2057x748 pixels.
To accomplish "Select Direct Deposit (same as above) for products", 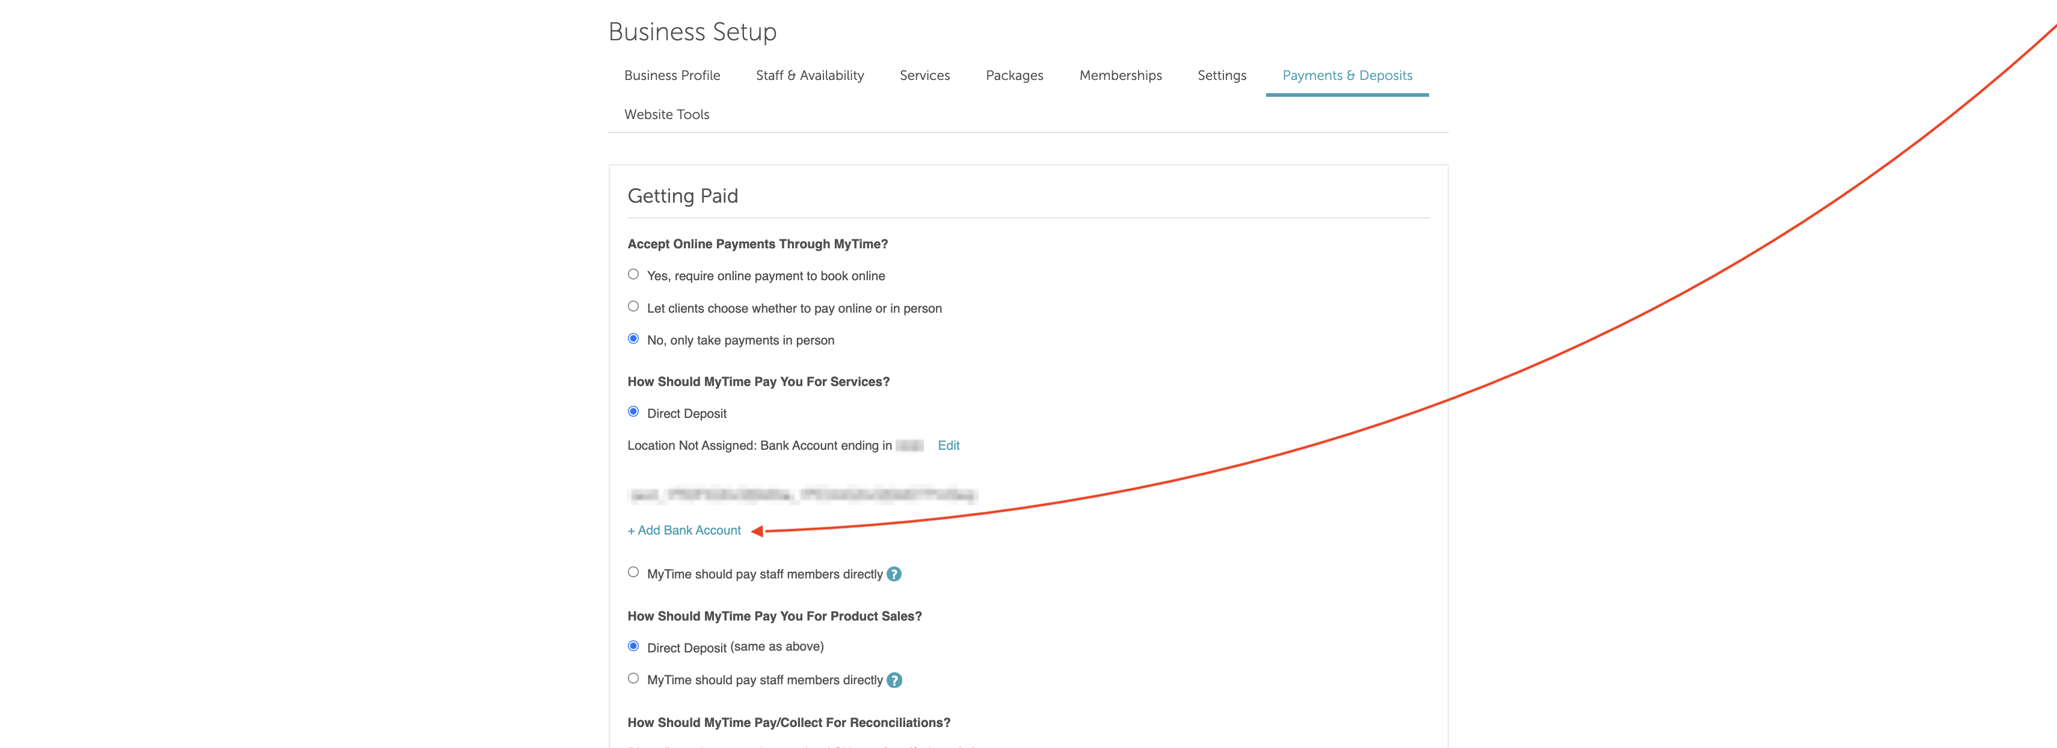I will coord(633,646).
